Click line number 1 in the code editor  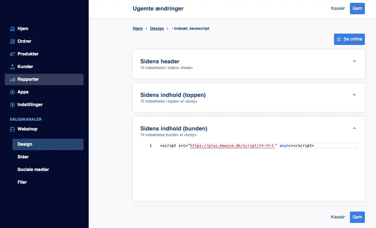point(151,146)
